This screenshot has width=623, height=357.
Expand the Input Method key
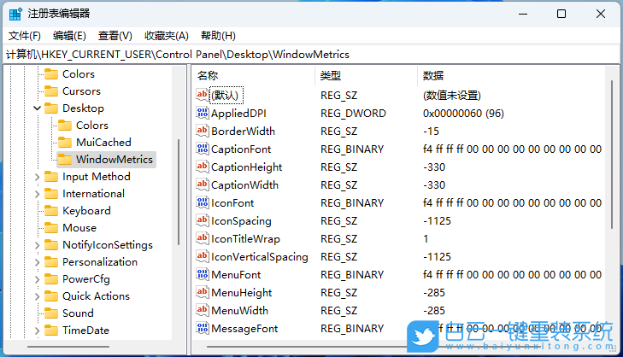[x=37, y=177]
